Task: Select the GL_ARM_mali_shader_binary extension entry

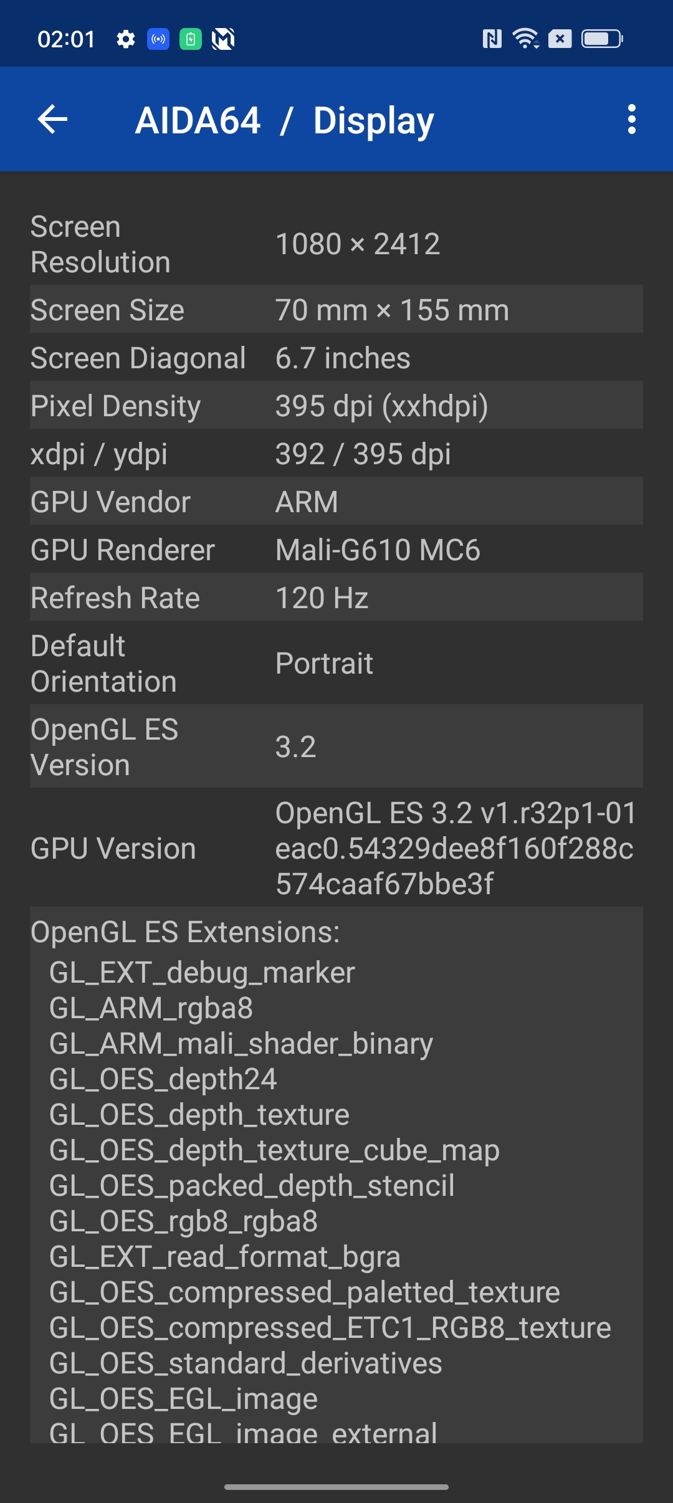Action: pyautogui.click(x=241, y=1044)
